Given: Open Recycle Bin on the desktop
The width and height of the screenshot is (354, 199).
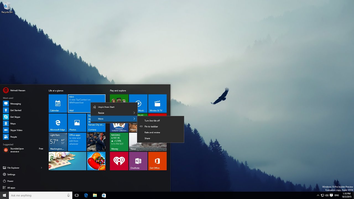Looking at the screenshot, I should pyautogui.click(x=7, y=8).
